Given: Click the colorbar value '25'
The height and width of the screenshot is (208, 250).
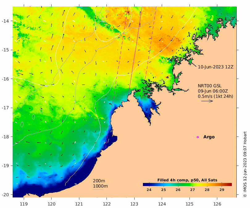Looking at the screenshot, I should click(163, 190).
